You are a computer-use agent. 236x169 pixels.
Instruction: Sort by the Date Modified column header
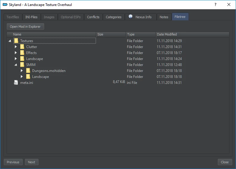click(192, 34)
